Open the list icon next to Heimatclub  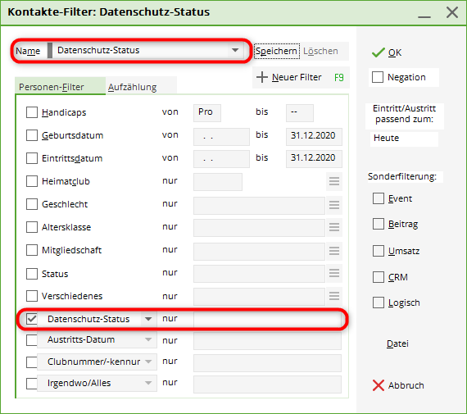click(x=334, y=181)
